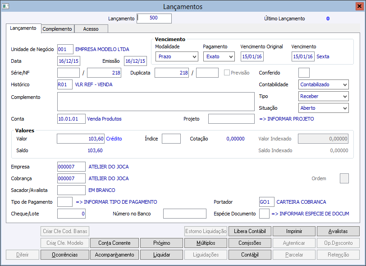Toggle the Previsão checkbox

(x=227, y=73)
